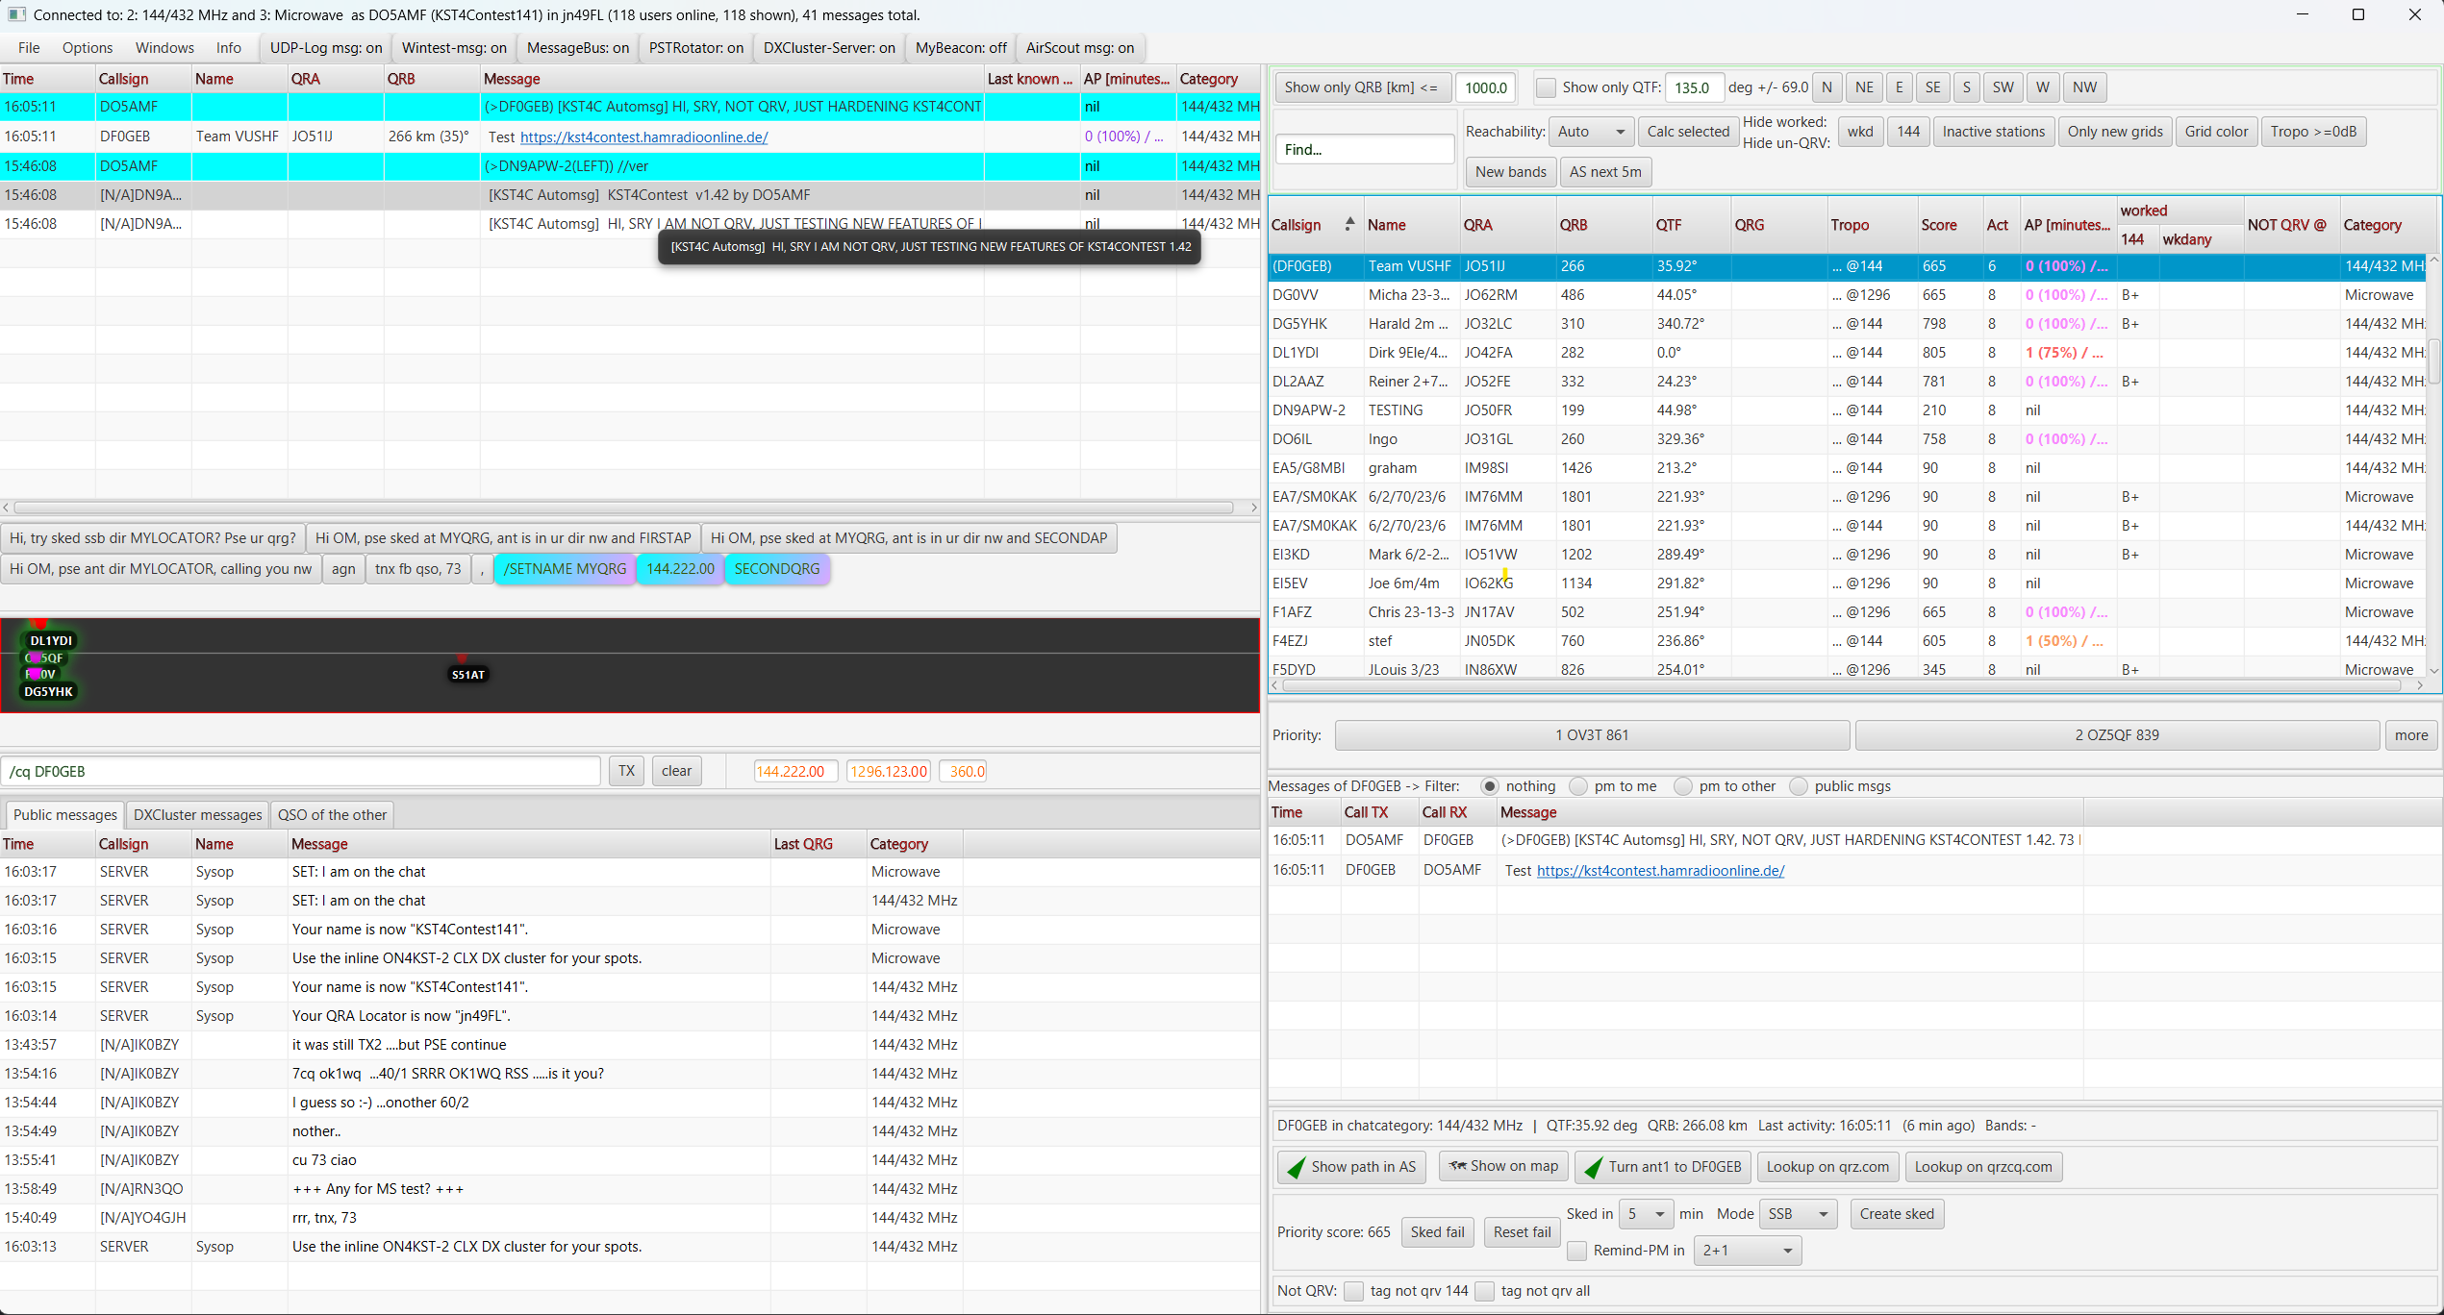
Task: Click the Sked fail button
Action: coord(1437,1232)
